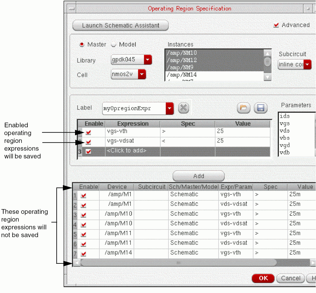Open saved expressions with folder icon
The width and height of the screenshot is (316, 293).
click(x=243, y=108)
